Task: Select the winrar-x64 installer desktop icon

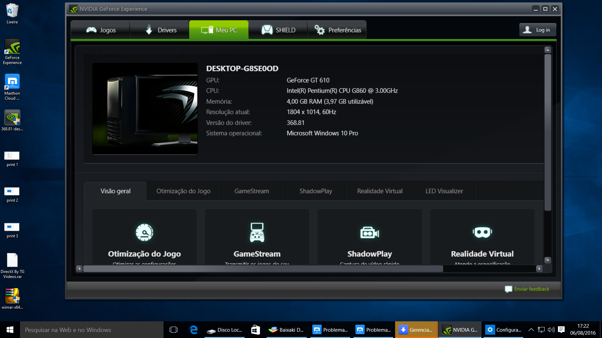Action: point(12,299)
